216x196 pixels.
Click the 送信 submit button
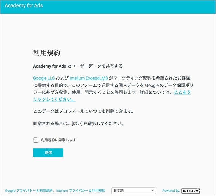tap(48, 153)
